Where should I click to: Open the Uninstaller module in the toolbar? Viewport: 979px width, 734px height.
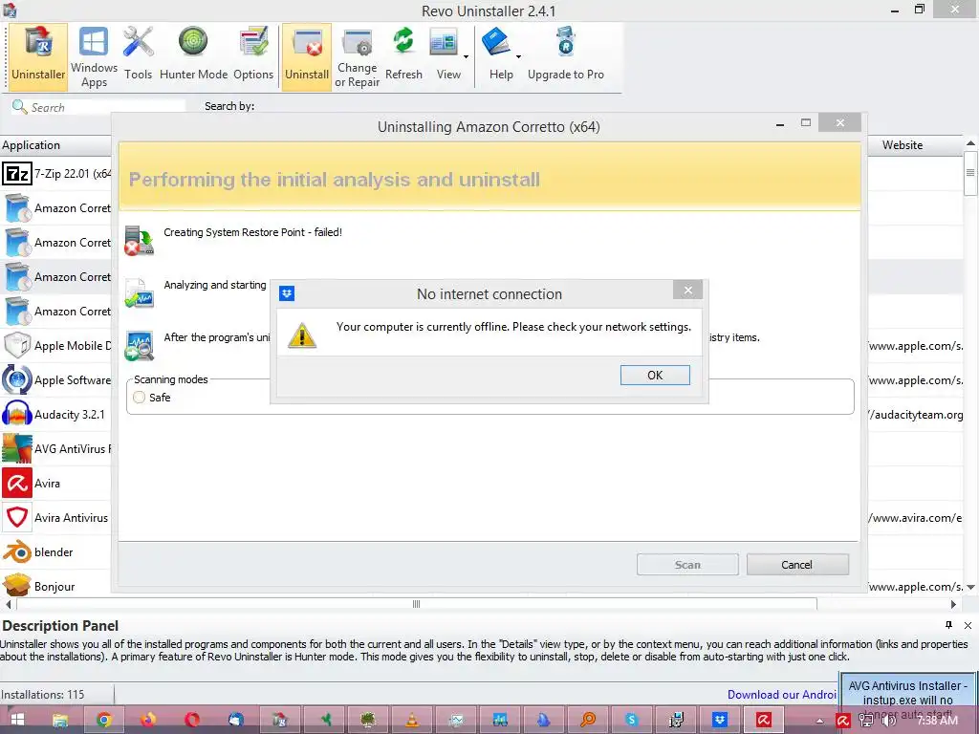click(38, 56)
